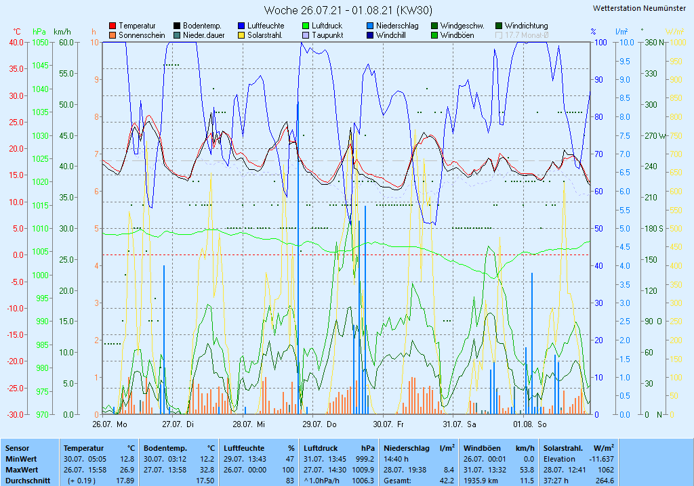Image resolution: width=694 pixels, height=486 pixels.
Task: Click the Luftfeuchte min value '47'
Action: point(290,460)
